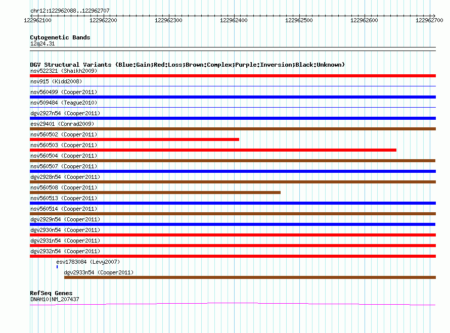Open esv29401 (Conrad2009) variant label
The image size is (450, 333).
click(x=62, y=124)
